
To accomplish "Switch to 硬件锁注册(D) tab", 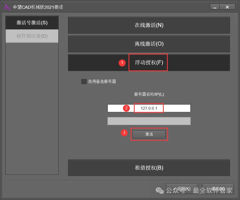I will click(32, 36).
